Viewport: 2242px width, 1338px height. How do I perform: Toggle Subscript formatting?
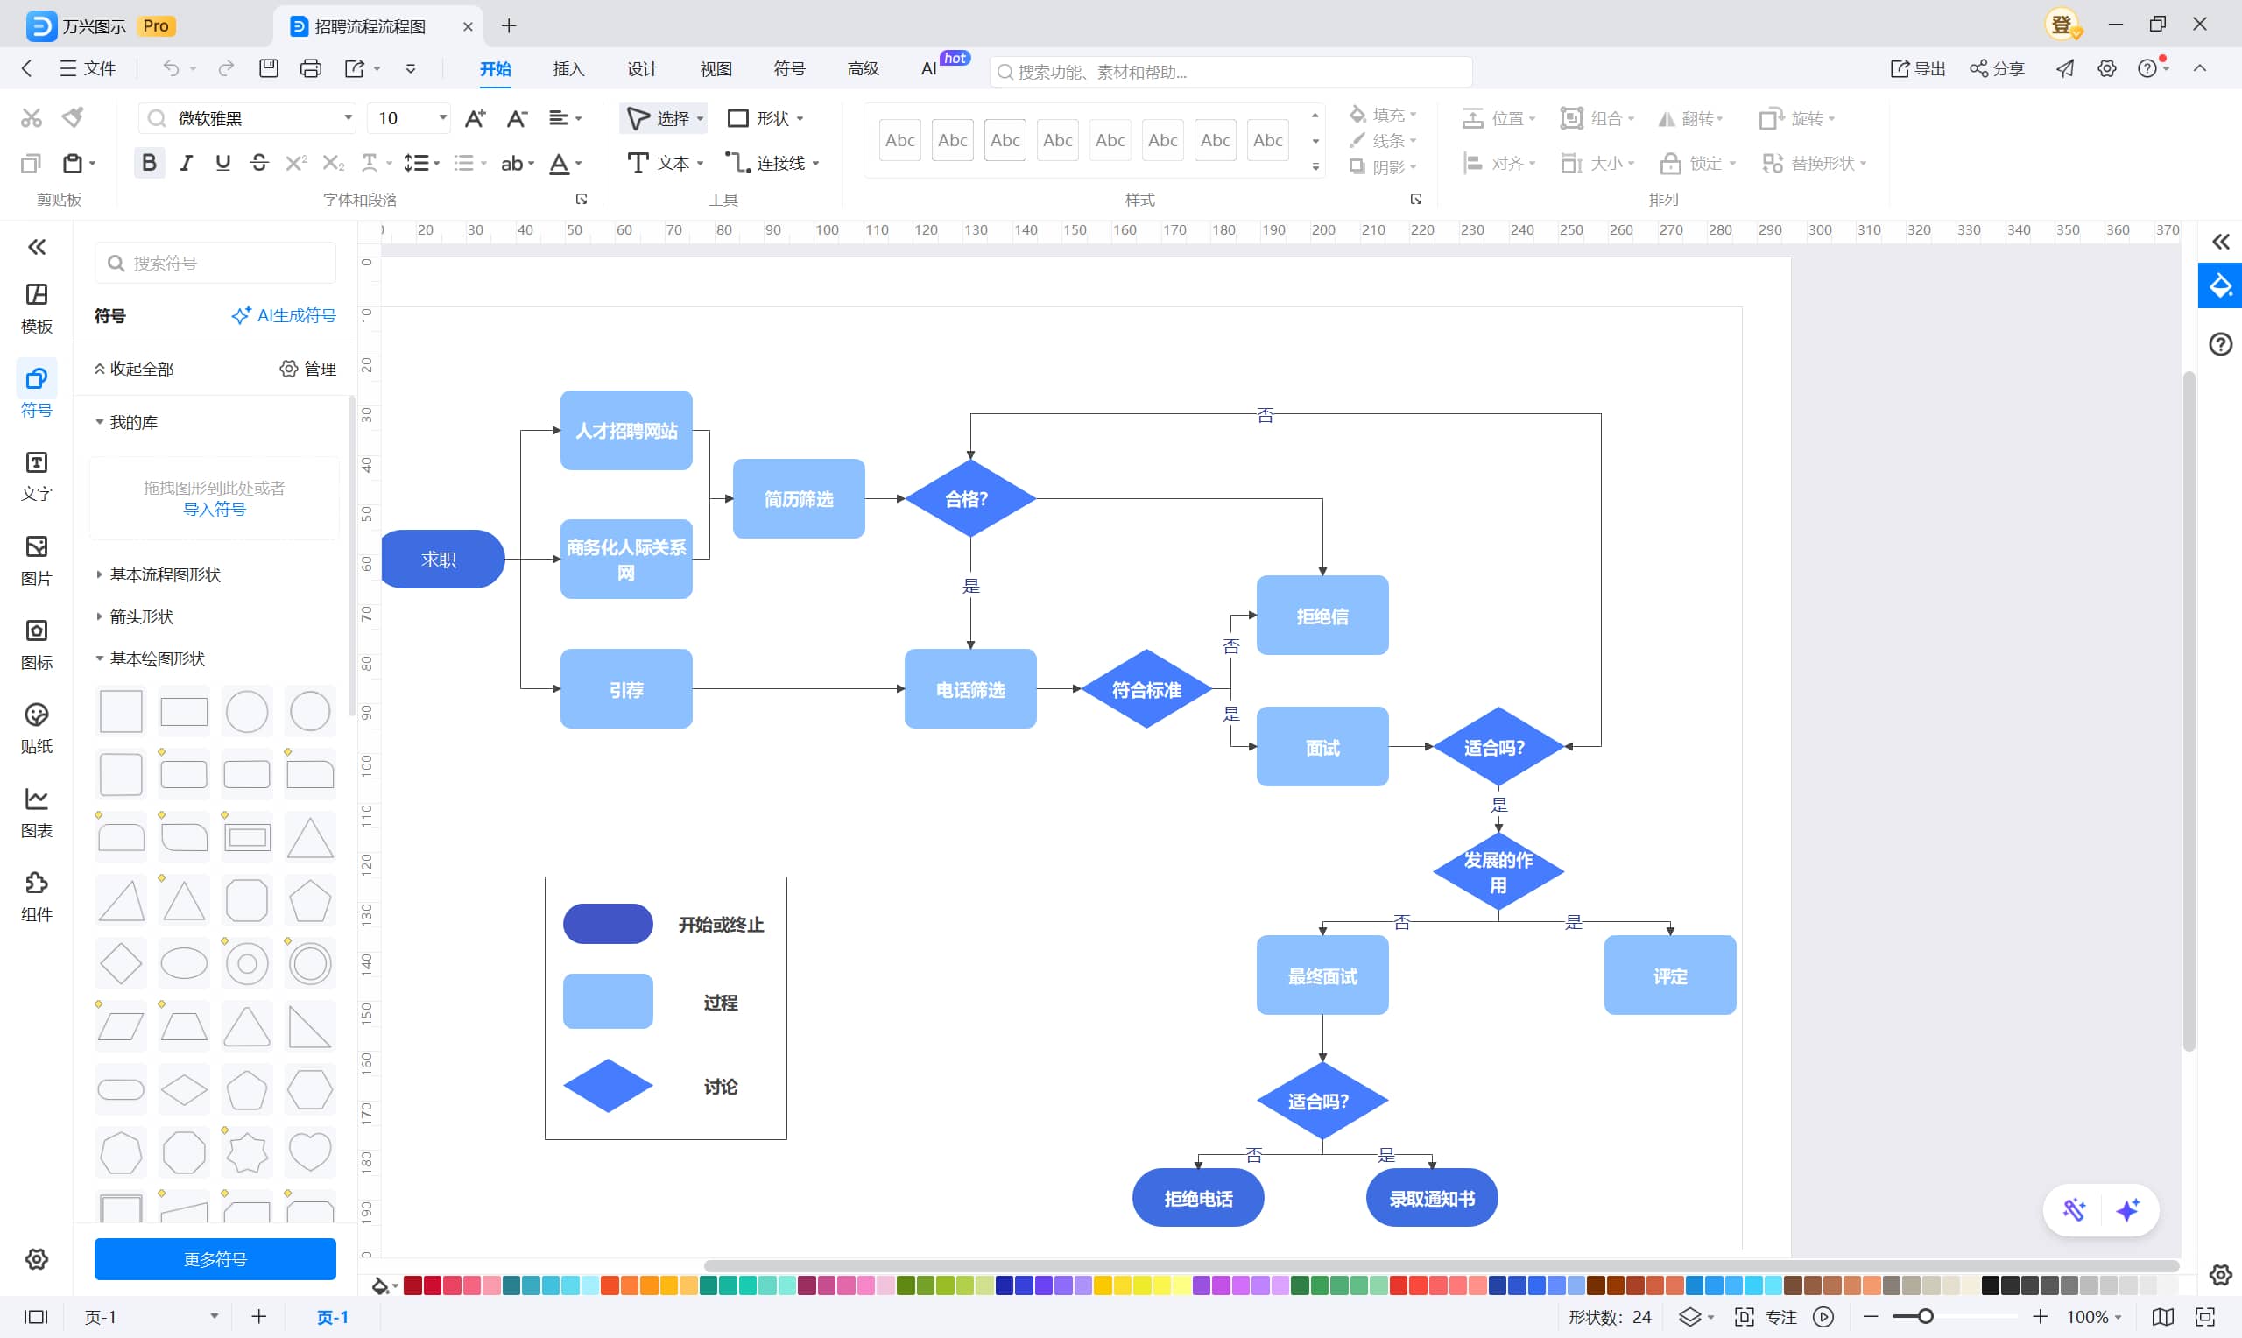[333, 163]
